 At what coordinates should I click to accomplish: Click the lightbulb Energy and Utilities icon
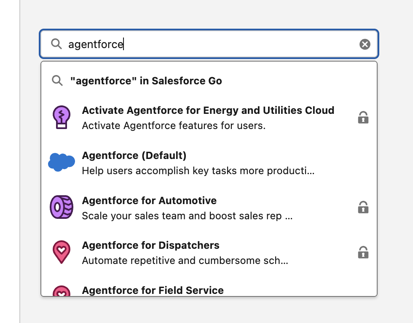click(x=62, y=117)
